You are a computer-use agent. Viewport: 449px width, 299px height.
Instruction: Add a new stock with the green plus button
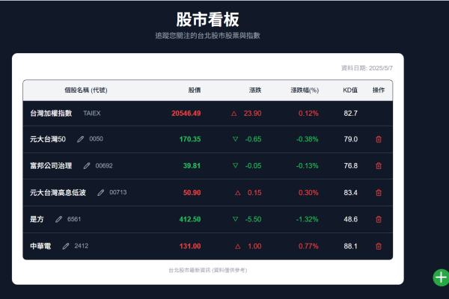pyautogui.click(x=441, y=277)
